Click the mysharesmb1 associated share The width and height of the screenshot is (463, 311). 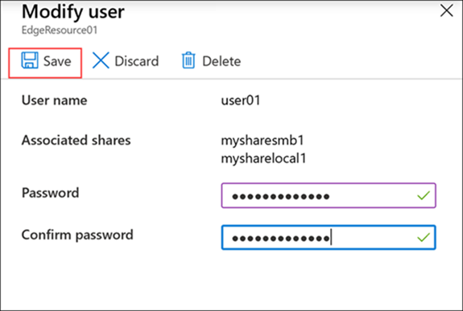[x=263, y=141]
